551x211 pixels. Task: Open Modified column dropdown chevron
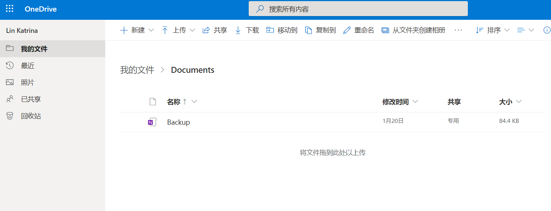tap(415, 102)
